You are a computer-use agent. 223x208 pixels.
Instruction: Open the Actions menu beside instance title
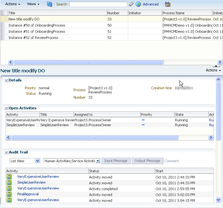213,70
